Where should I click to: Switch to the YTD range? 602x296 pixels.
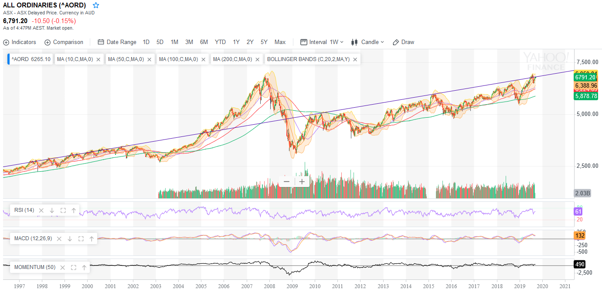(220, 42)
